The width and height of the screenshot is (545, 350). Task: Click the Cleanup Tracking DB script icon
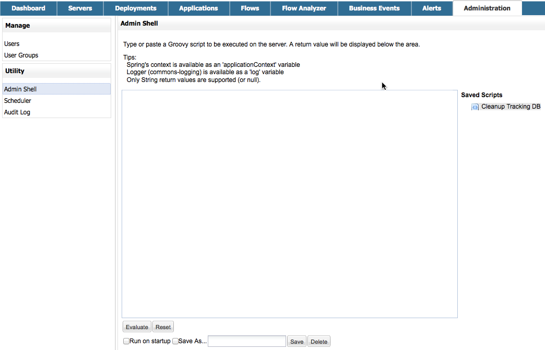pos(475,107)
